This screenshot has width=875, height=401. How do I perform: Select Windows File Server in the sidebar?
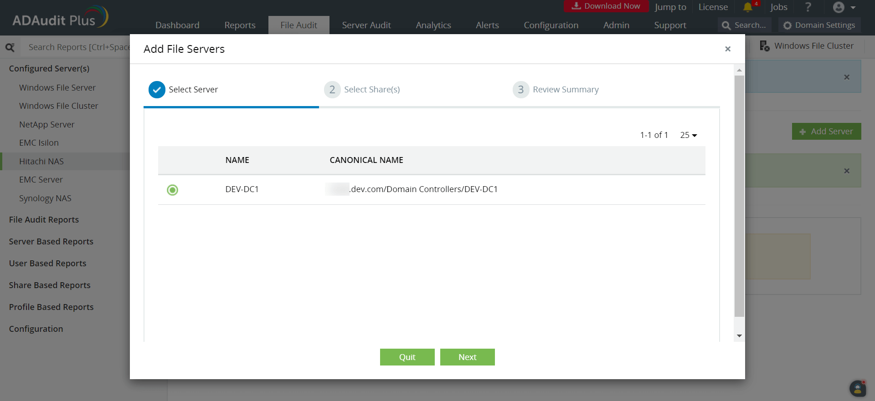(57, 87)
